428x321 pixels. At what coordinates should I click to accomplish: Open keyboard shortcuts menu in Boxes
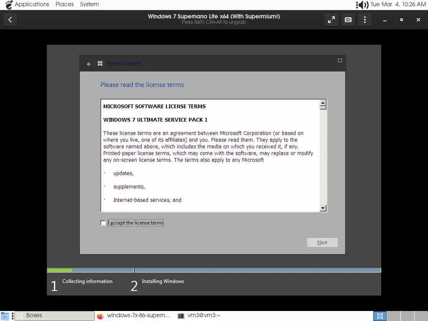(348, 20)
